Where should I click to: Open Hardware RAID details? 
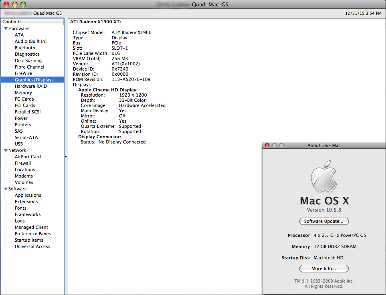(x=31, y=86)
